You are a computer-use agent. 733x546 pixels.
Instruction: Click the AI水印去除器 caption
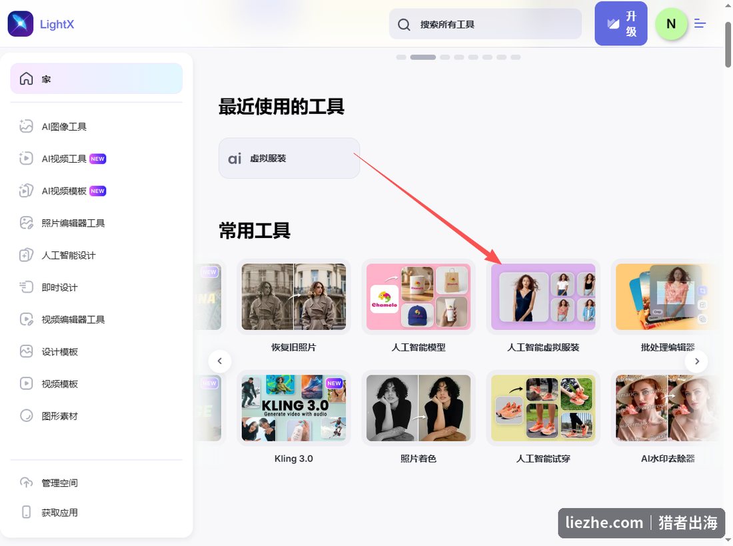pyautogui.click(x=668, y=459)
